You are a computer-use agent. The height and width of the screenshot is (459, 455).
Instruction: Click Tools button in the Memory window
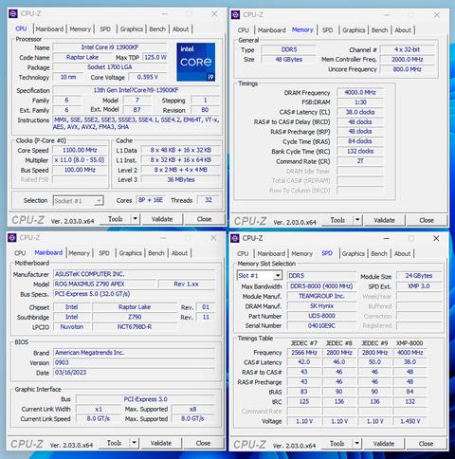[x=337, y=220]
